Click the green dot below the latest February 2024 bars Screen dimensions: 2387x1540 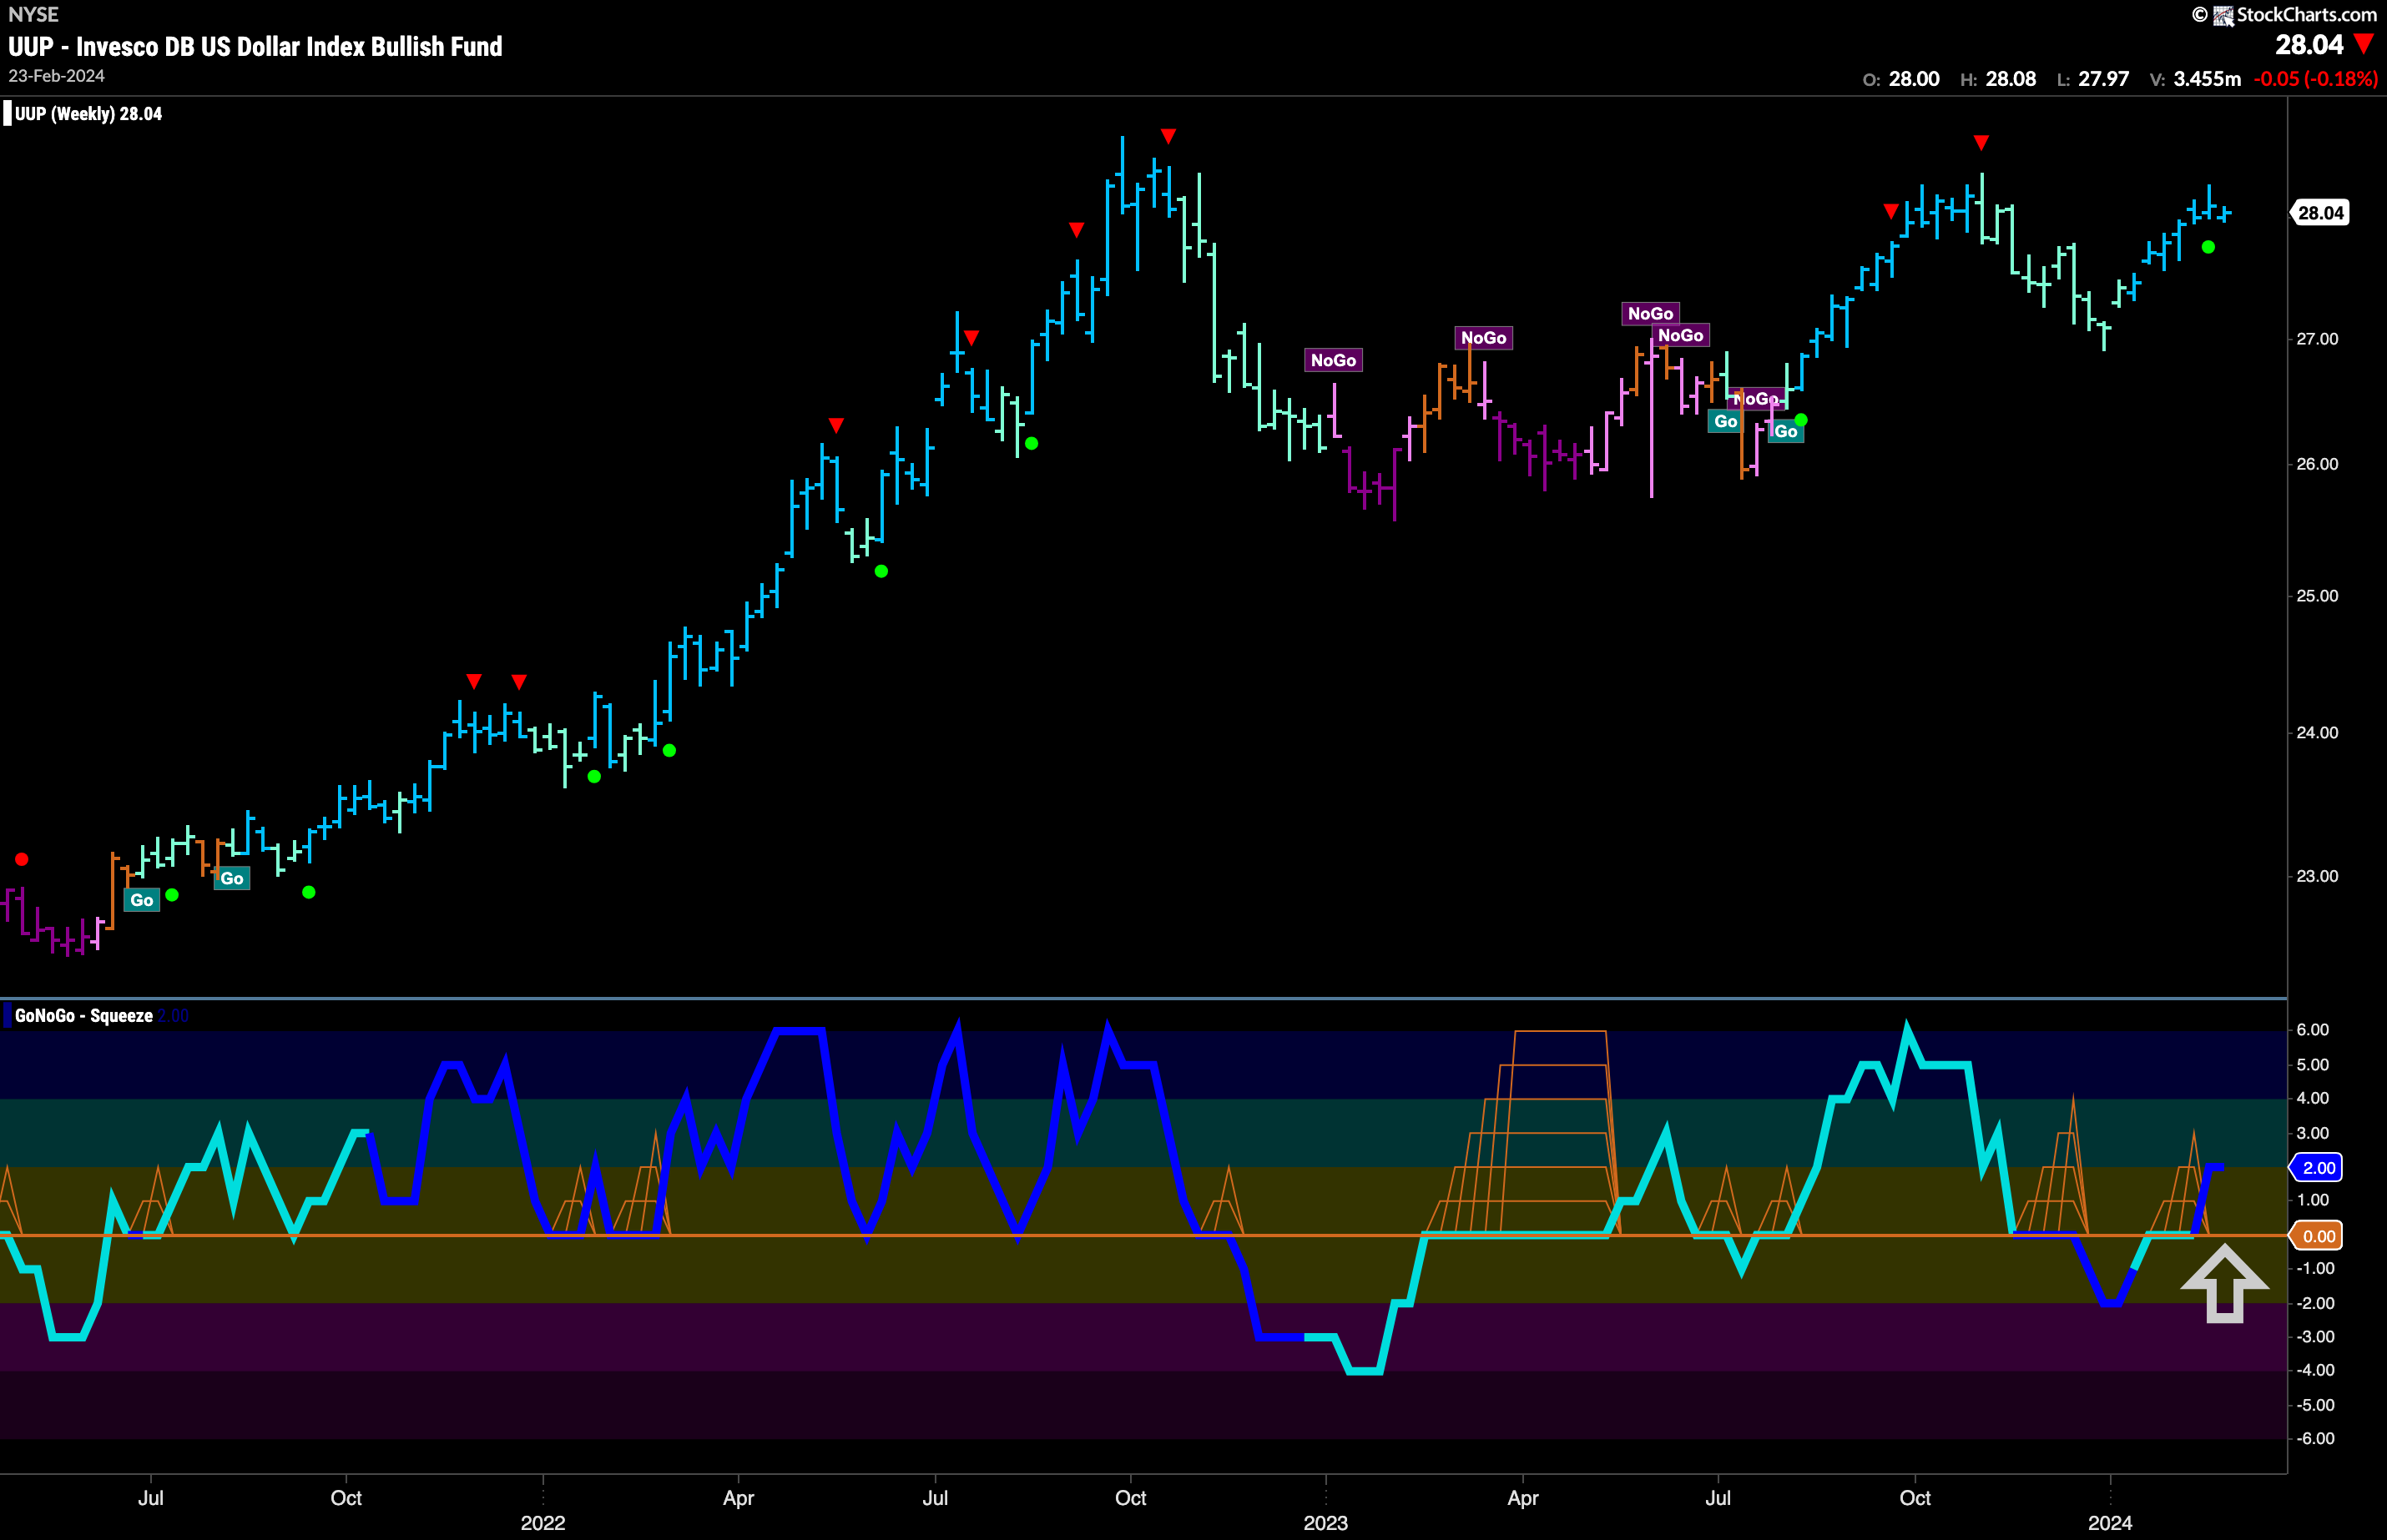pos(2208,247)
